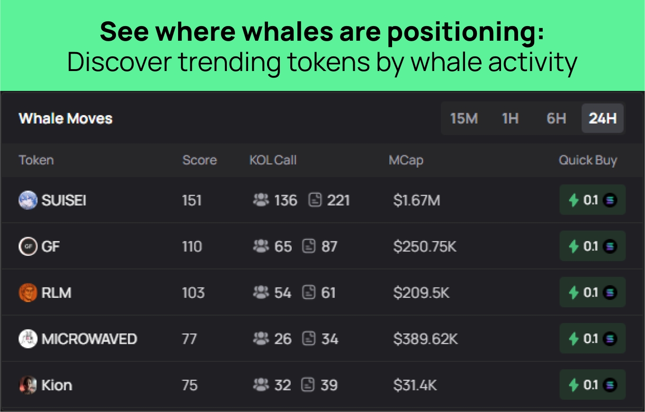Switch to the 15M timeframe
This screenshot has width=645, height=412.
pyautogui.click(x=464, y=118)
